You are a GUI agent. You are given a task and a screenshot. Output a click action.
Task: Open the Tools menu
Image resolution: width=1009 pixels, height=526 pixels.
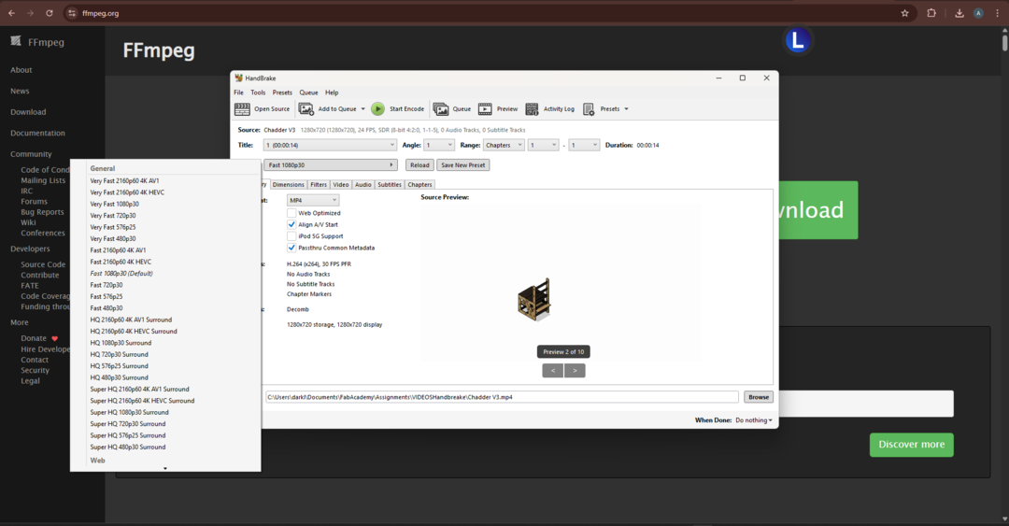point(258,92)
